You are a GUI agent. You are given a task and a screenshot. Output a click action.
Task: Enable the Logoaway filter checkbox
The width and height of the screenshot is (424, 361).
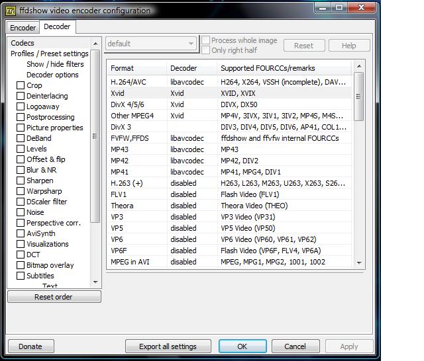pos(21,106)
